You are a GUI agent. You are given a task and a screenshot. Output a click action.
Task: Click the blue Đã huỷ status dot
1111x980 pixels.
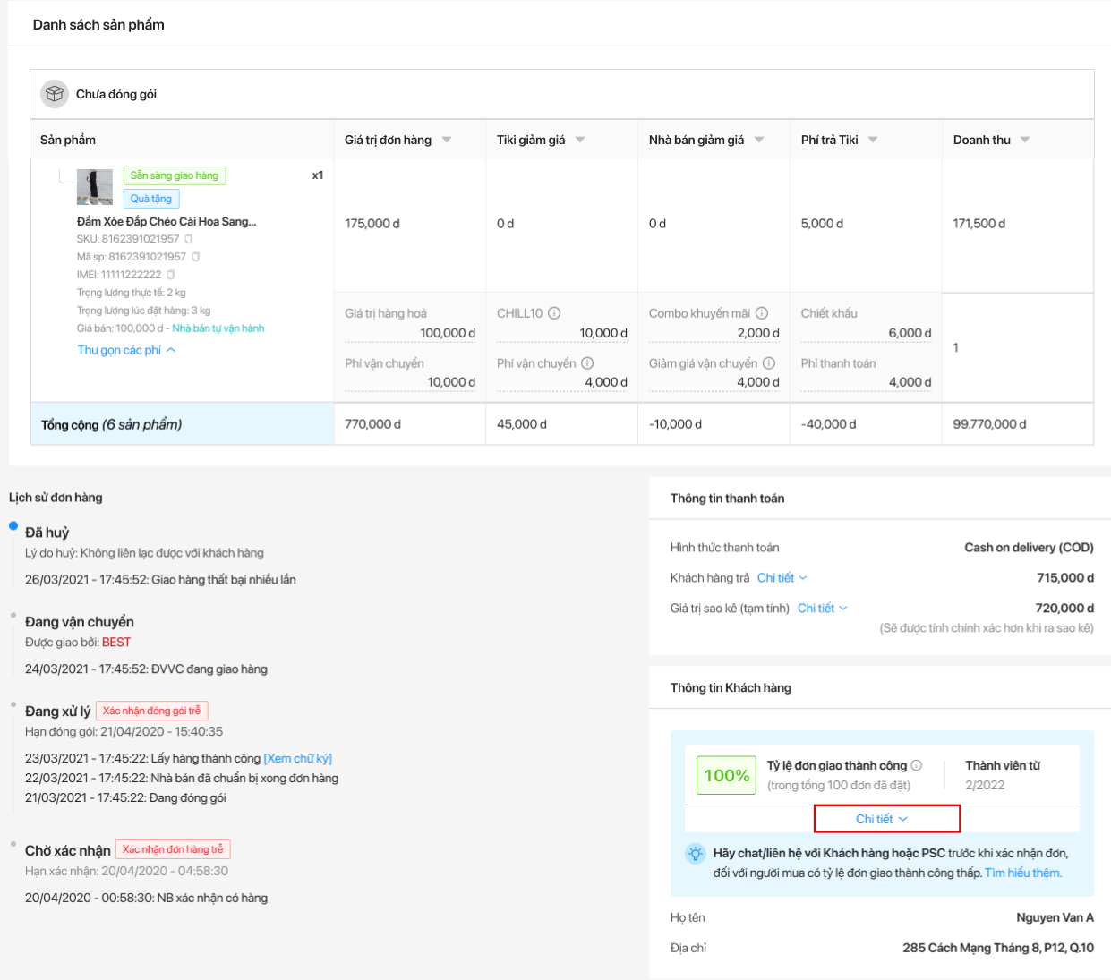(13, 525)
